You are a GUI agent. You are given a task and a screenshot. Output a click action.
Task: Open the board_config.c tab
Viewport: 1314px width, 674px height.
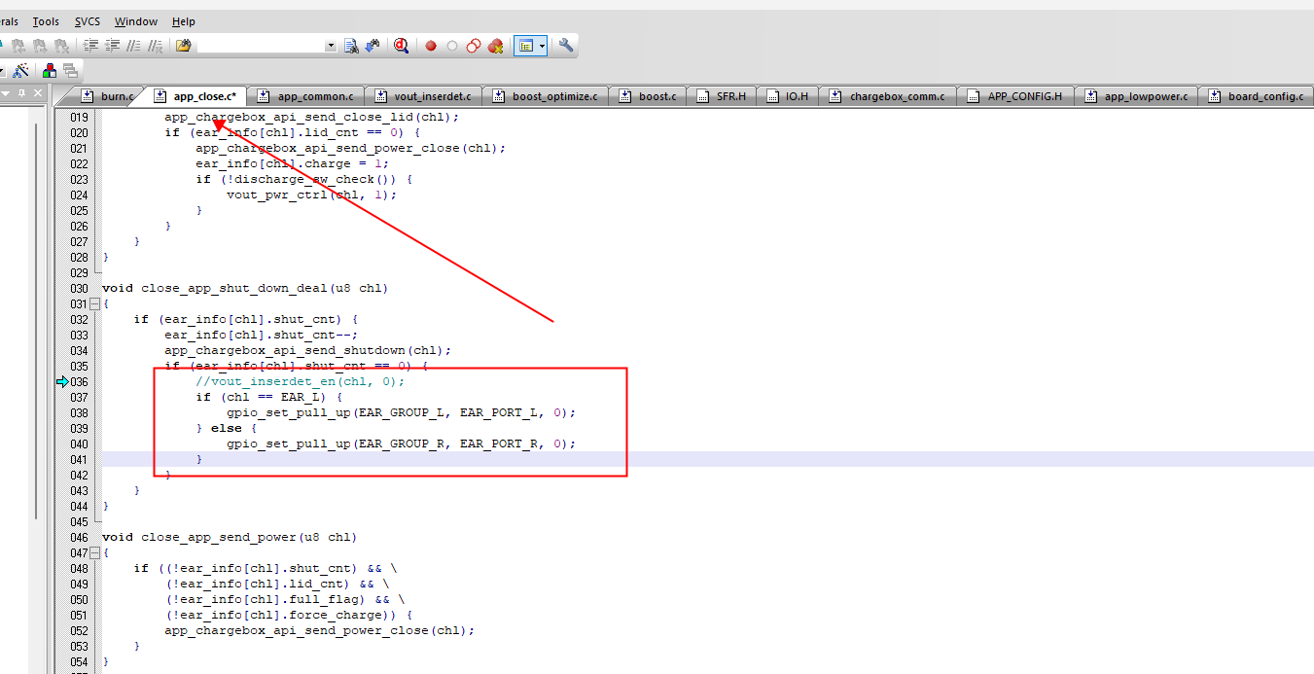[1256, 96]
